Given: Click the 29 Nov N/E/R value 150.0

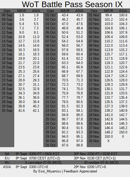Looking at the screenshot, I should pyautogui.click(x=109, y=137).
